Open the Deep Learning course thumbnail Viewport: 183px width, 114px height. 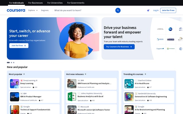(15, 84)
